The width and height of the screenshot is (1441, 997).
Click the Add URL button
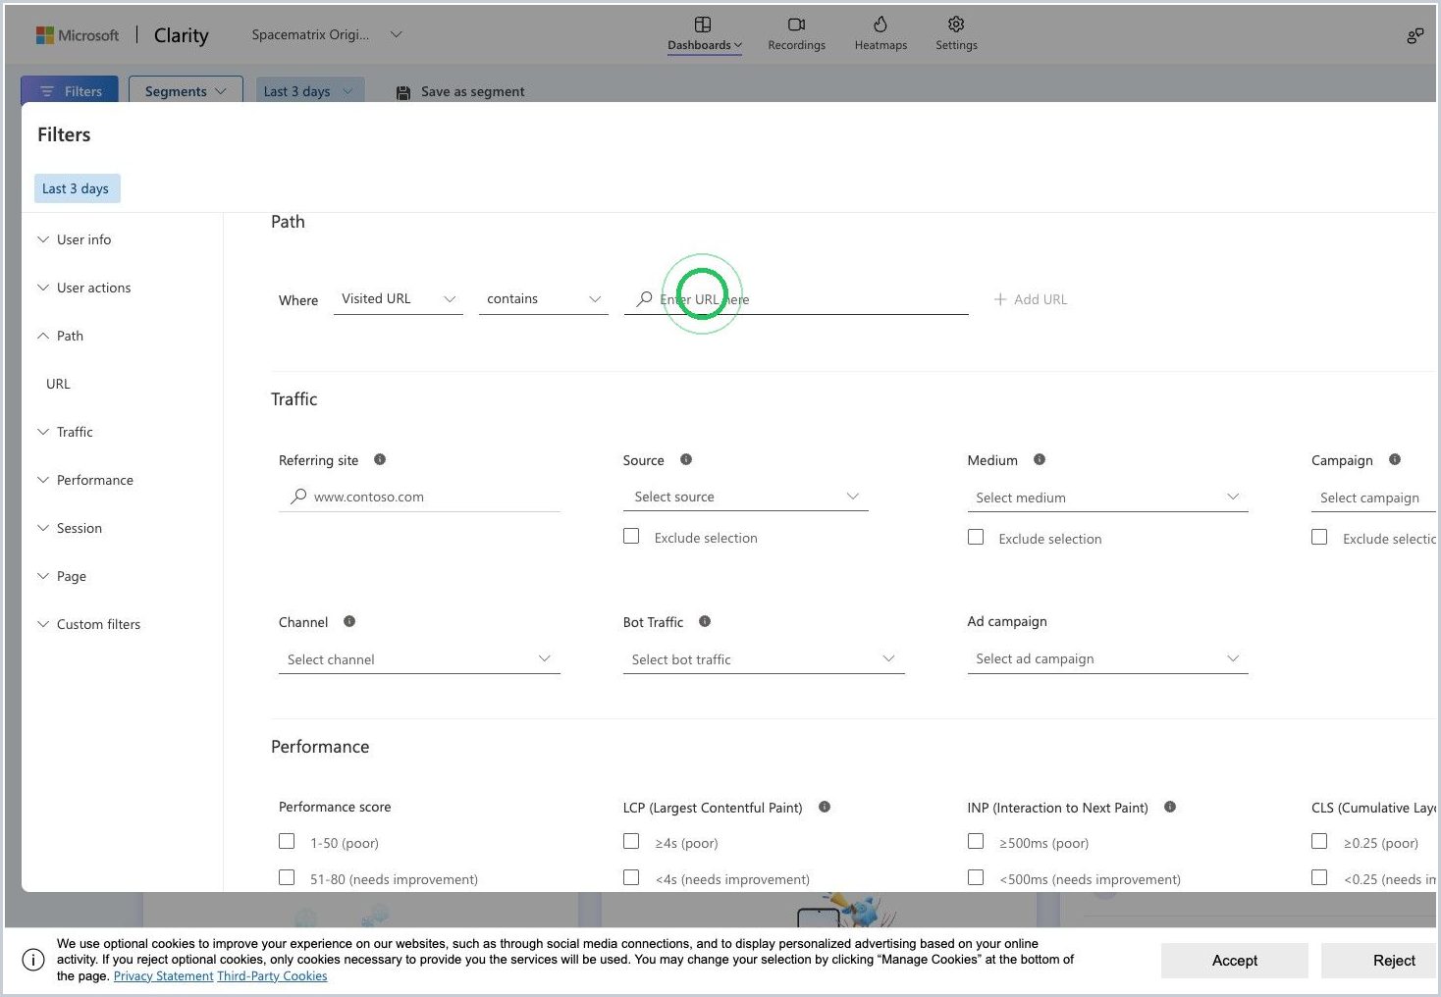click(x=1031, y=299)
